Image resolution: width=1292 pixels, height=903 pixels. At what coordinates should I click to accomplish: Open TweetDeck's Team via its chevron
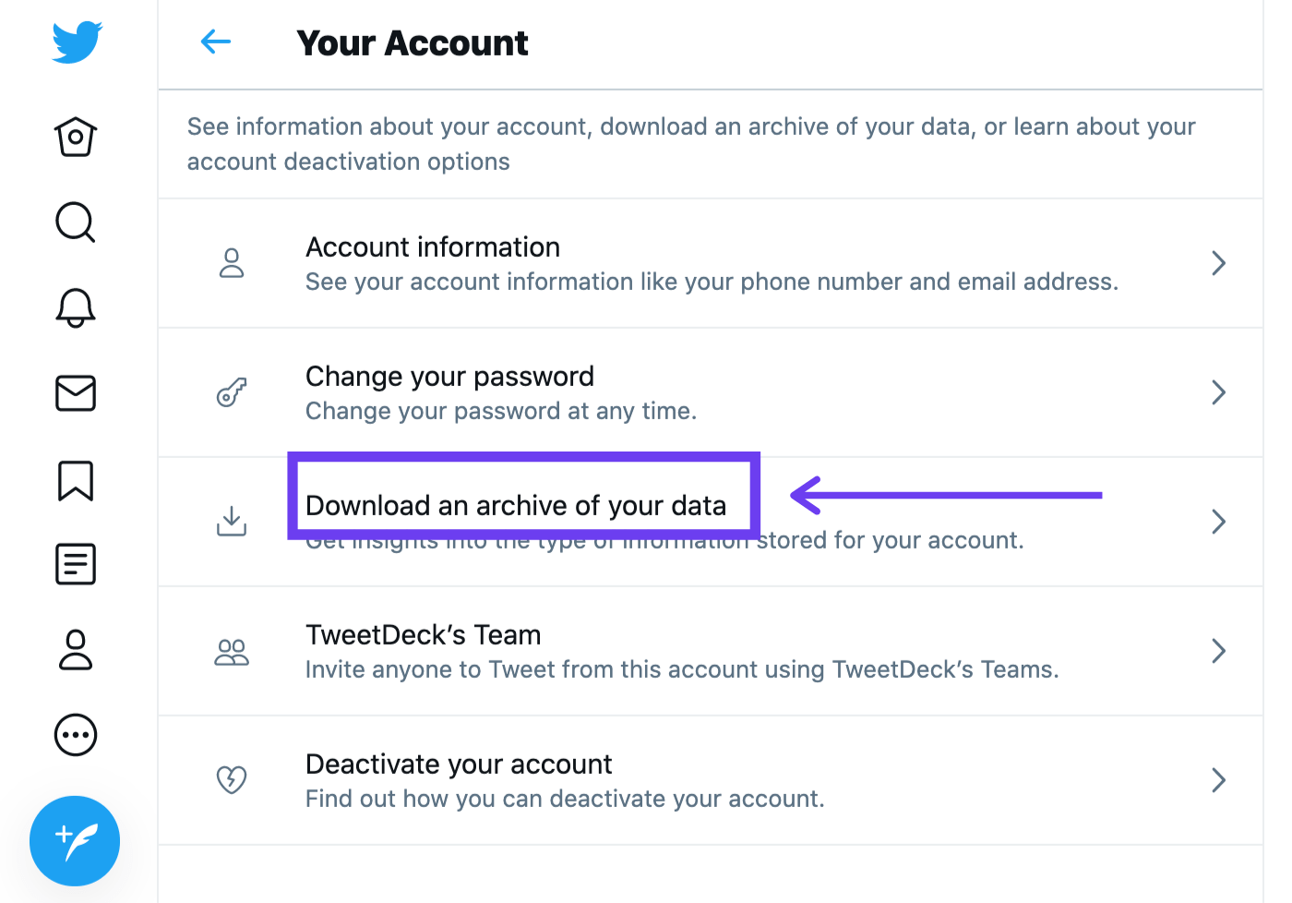tap(1218, 651)
